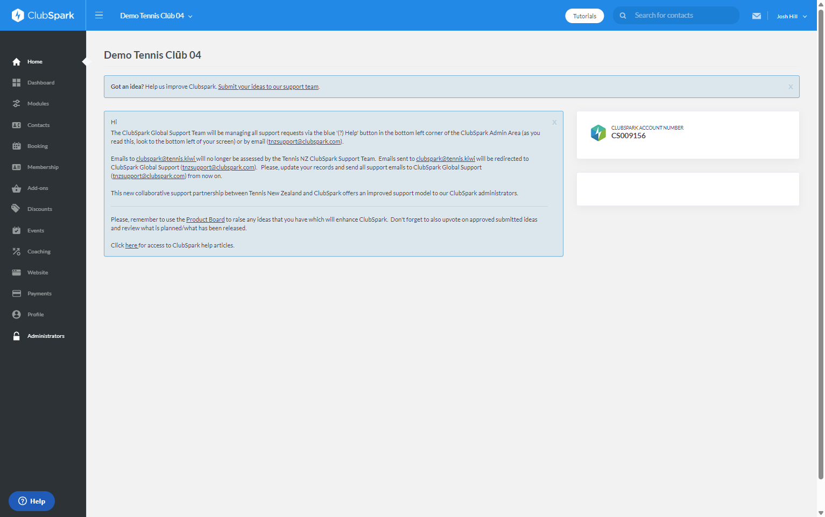The image size is (825, 517).
Task: Click tnzsupport@clubspark.com link before 'from now on'
Action: tap(149, 176)
